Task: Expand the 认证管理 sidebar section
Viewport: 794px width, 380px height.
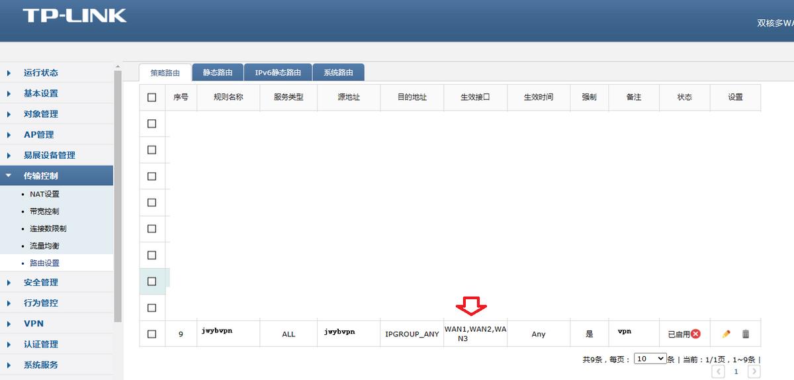Action: [56, 344]
